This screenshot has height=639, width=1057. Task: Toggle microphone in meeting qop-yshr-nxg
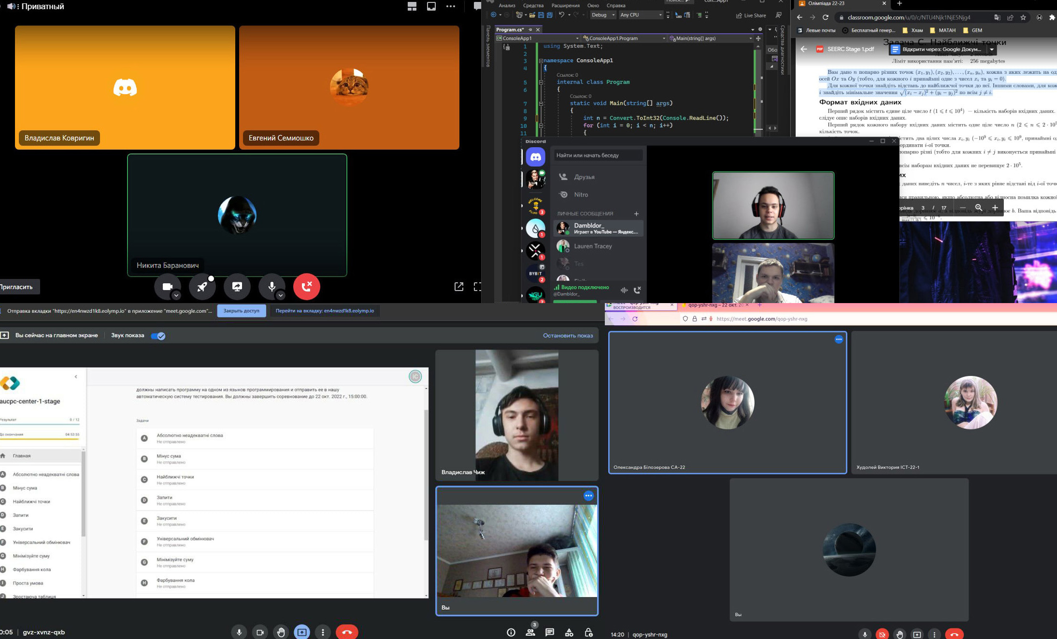point(865,634)
